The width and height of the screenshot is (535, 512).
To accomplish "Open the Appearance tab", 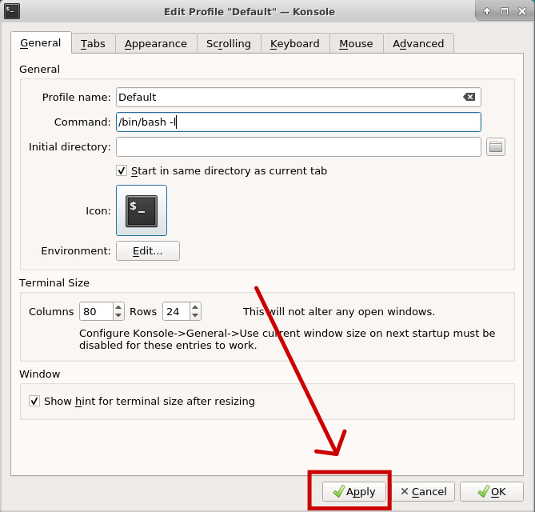I will click(x=156, y=44).
